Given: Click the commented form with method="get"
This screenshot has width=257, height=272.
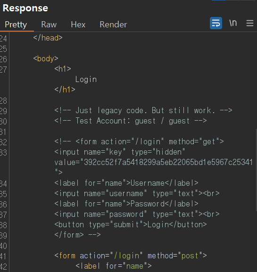Looking at the screenshot, I should [139, 142].
